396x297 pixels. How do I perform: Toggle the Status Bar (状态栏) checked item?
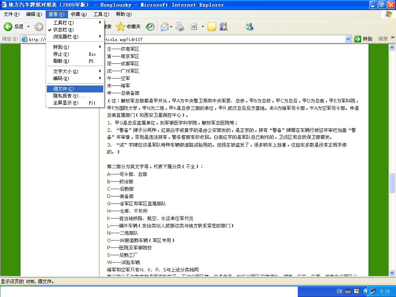point(63,30)
